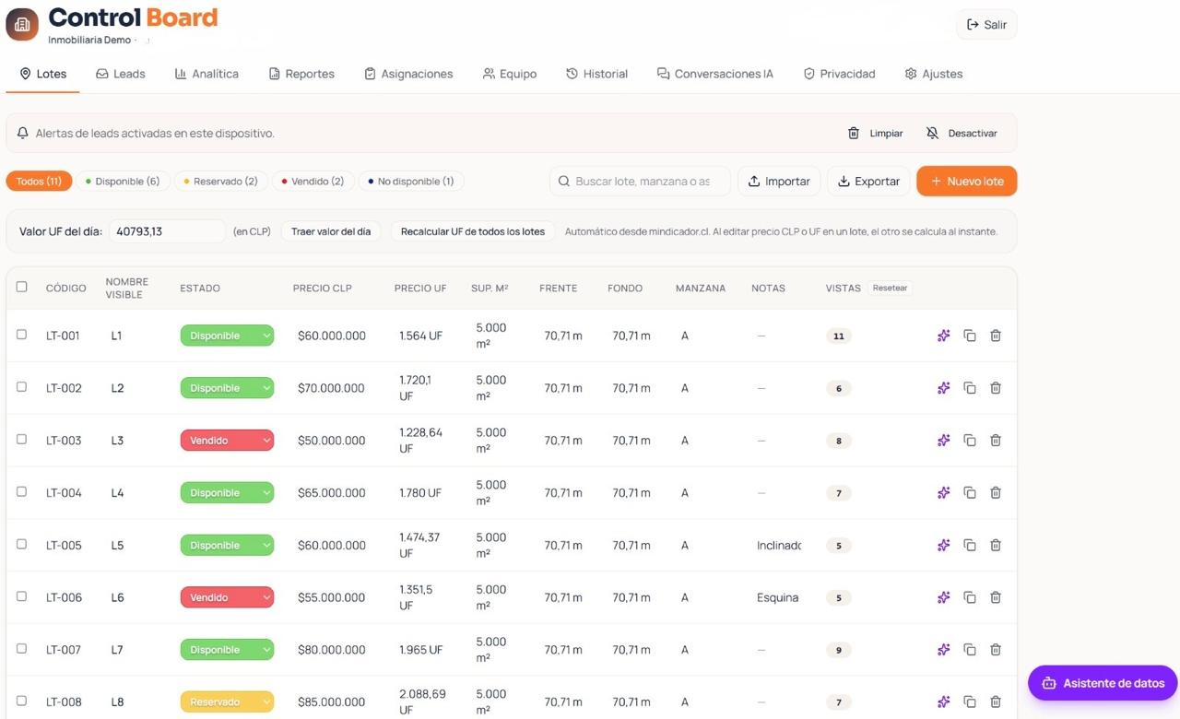The height and width of the screenshot is (719, 1180).
Task: Open the Asignaciones tab
Action: (x=408, y=74)
